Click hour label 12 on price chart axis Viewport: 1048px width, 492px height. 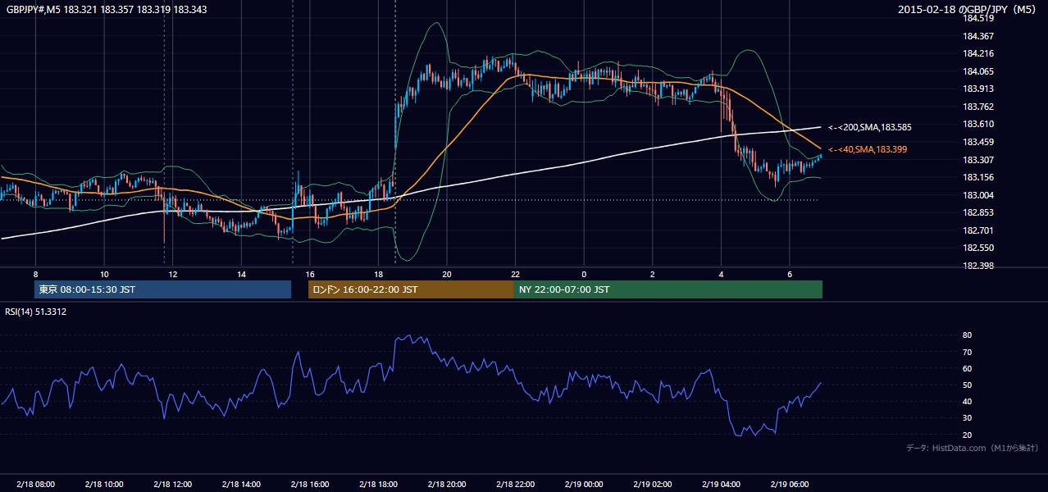click(x=172, y=274)
